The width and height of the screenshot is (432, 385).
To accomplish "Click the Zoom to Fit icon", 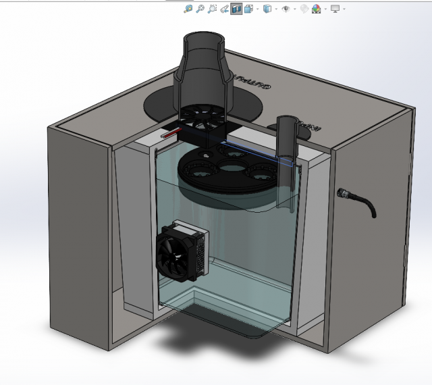I will click(x=188, y=9).
